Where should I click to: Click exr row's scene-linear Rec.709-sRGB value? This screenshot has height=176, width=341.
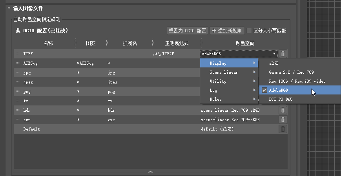tap(230, 120)
